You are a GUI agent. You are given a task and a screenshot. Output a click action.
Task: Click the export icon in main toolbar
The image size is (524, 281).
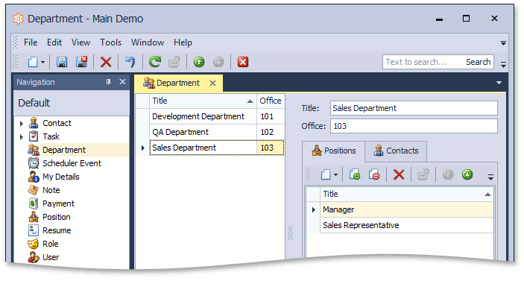(174, 62)
